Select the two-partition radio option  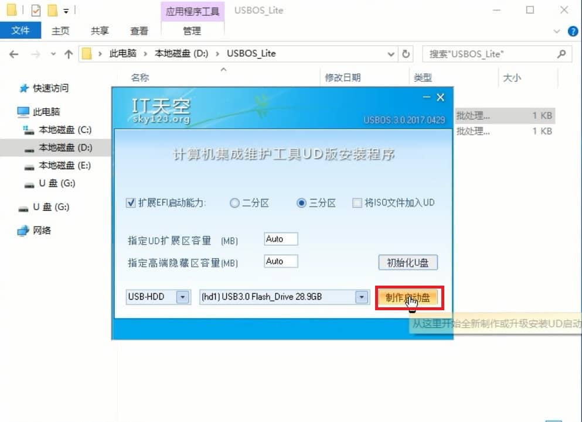(235, 203)
